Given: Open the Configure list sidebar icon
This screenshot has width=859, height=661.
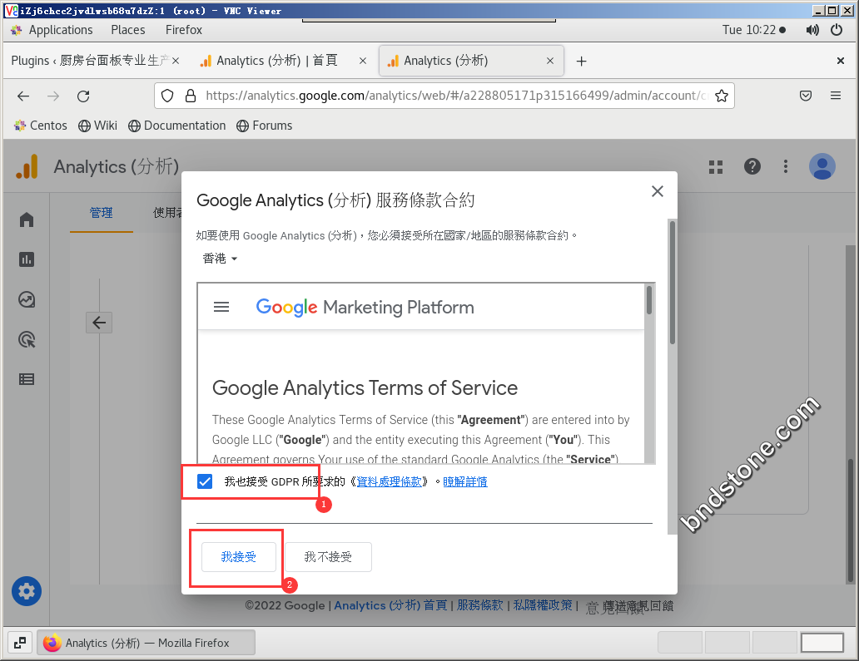Looking at the screenshot, I should 27,379.
